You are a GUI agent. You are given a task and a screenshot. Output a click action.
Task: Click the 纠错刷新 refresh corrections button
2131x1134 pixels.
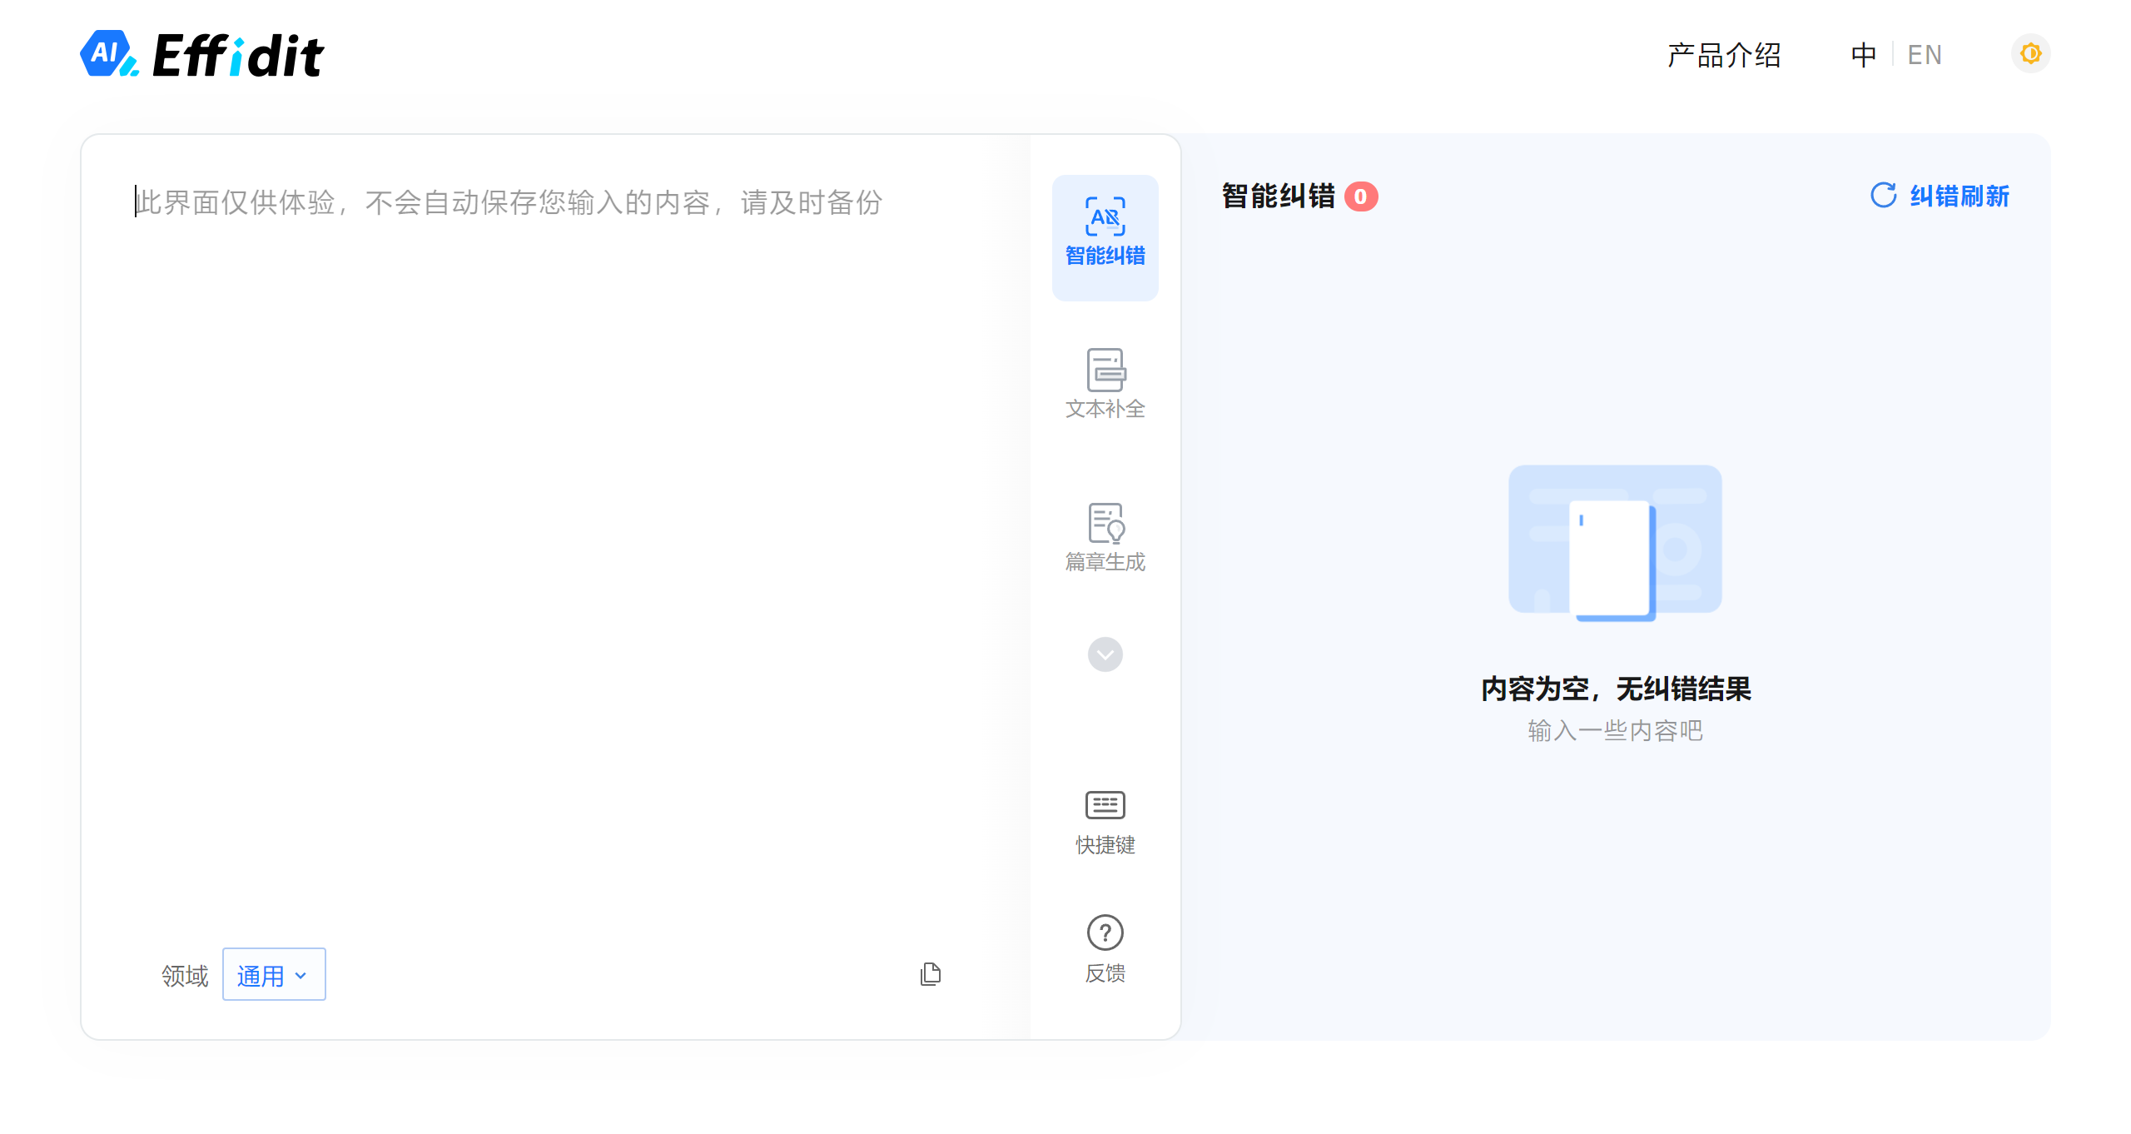coord(1958,196)
